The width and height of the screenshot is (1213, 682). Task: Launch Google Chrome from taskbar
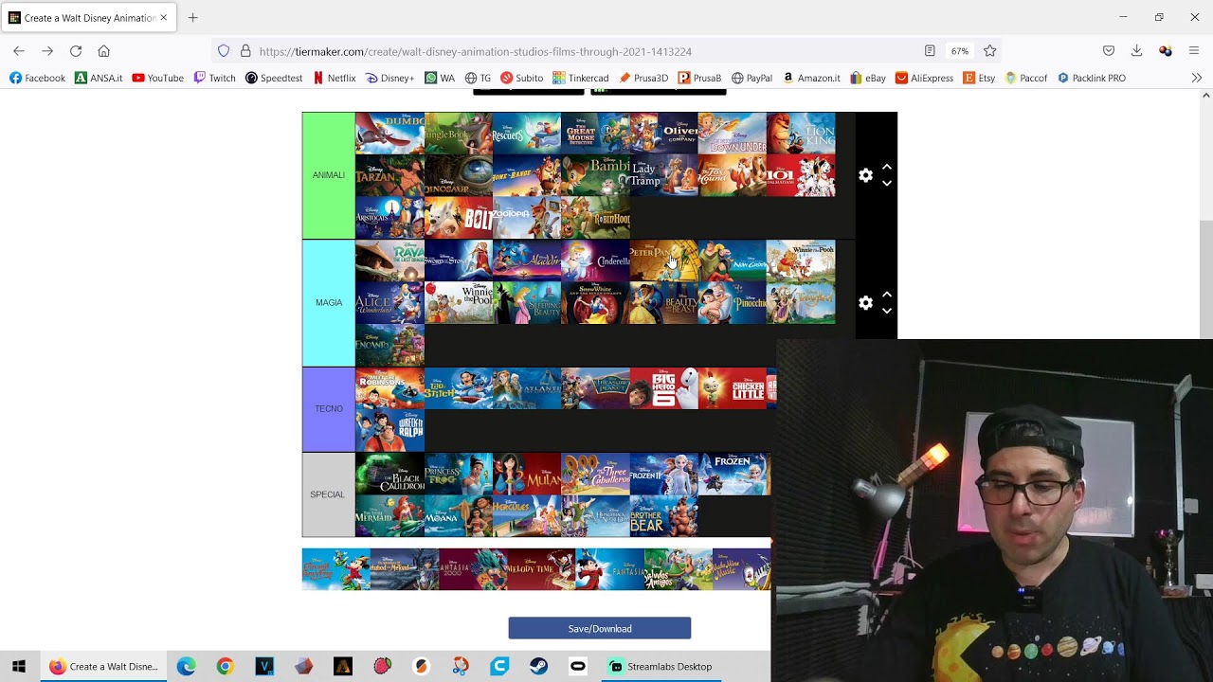pos(225,667)
